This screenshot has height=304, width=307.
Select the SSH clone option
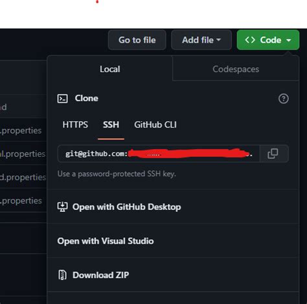(x=111, y=124)
